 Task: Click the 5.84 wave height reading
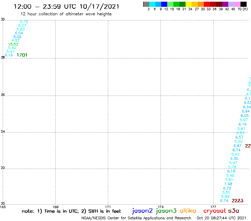[x=225, y=197]
